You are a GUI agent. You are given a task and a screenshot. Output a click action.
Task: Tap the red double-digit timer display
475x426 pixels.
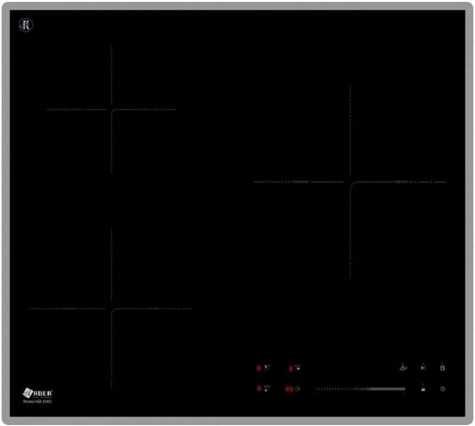point(289,389)
